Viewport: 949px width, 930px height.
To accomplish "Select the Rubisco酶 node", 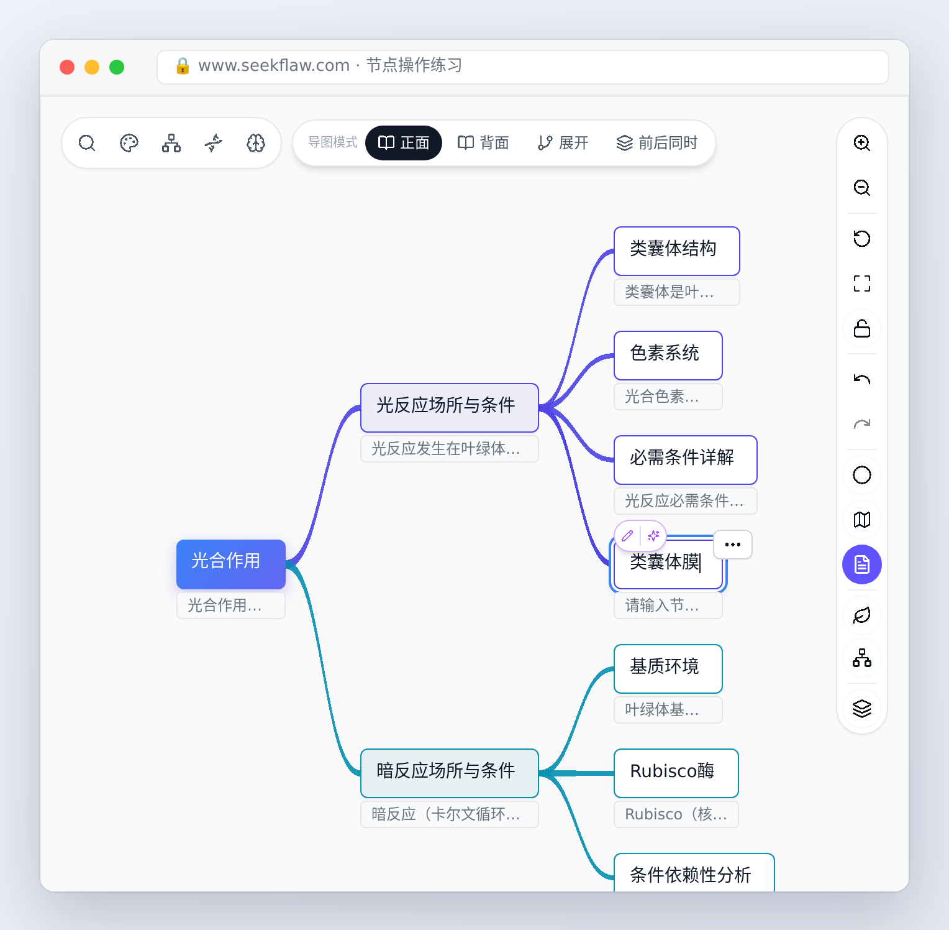I will (x=676, y=773).
